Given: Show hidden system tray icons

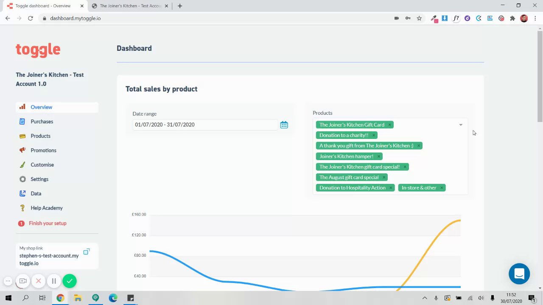Looking at the screenshot, I should 425,298.
